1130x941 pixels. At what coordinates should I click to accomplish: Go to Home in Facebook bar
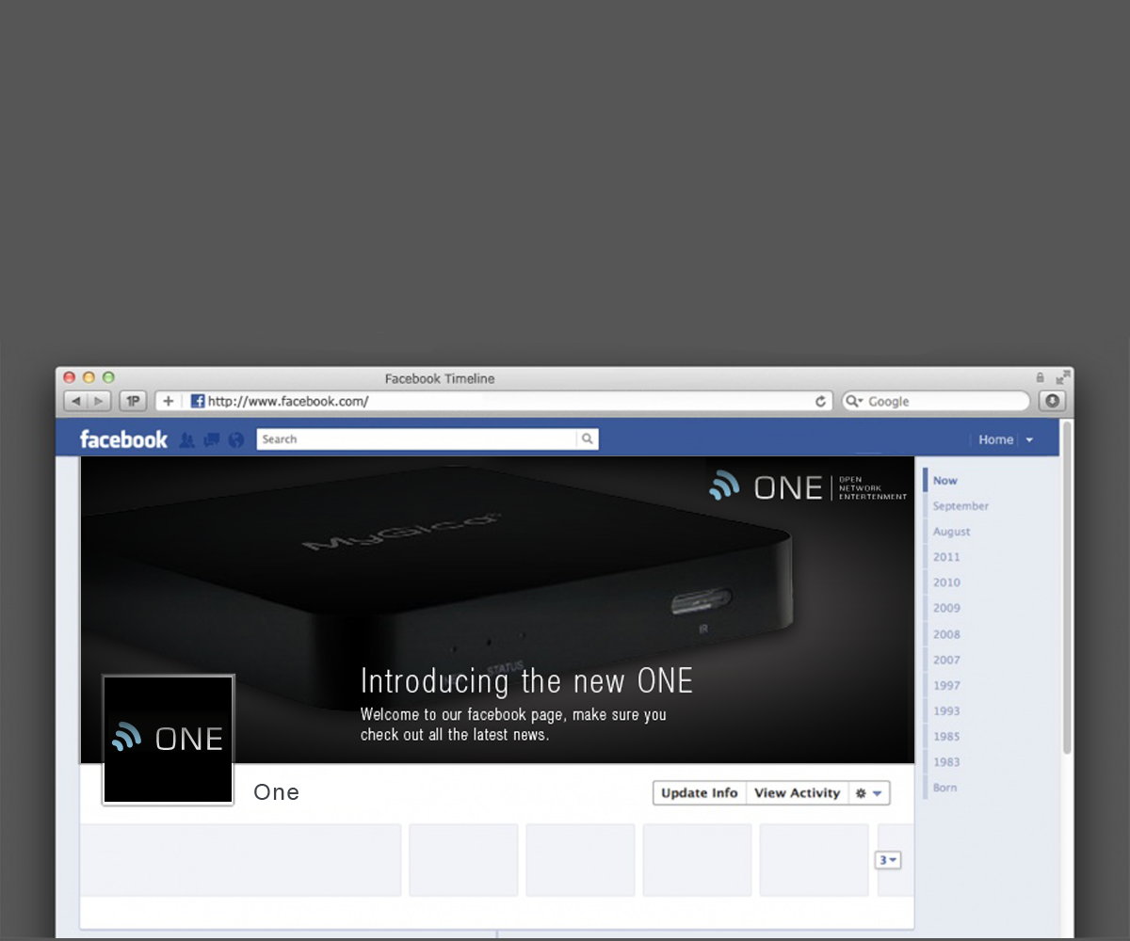point(995,439)
